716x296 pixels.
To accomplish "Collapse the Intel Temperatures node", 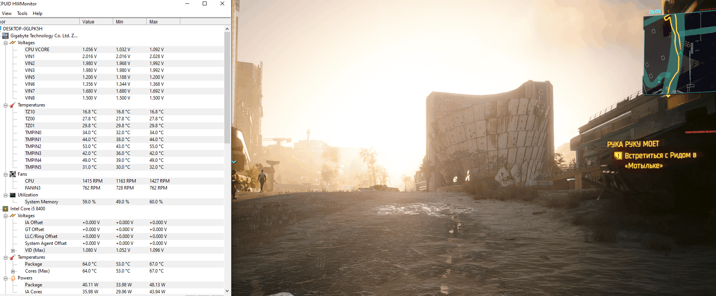I will [x=6, y=258].
